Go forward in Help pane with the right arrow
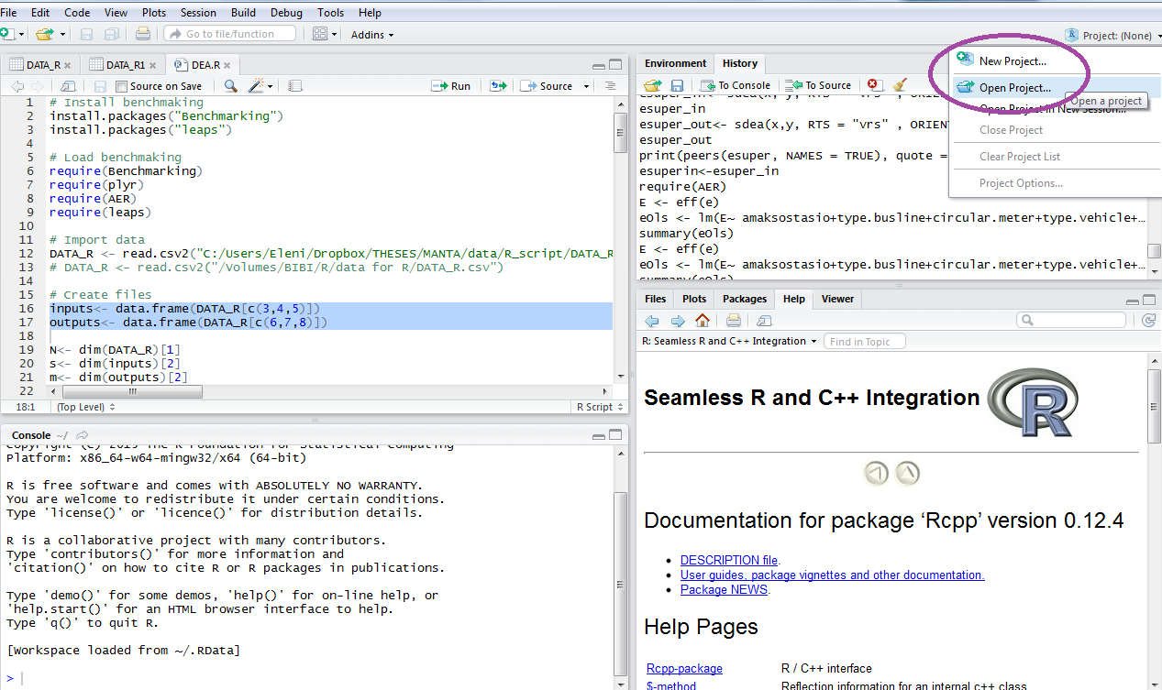Viewport: 1162px width, 690px height. pyautogui.click(x=678, y=321)
